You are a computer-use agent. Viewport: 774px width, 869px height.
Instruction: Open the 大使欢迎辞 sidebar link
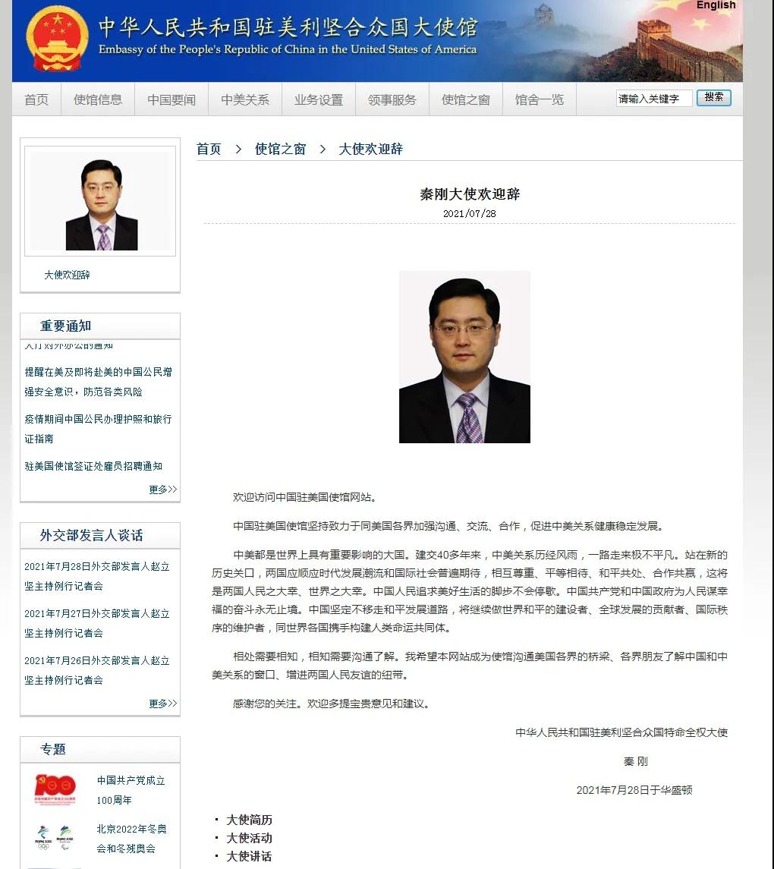pos(67,275)
